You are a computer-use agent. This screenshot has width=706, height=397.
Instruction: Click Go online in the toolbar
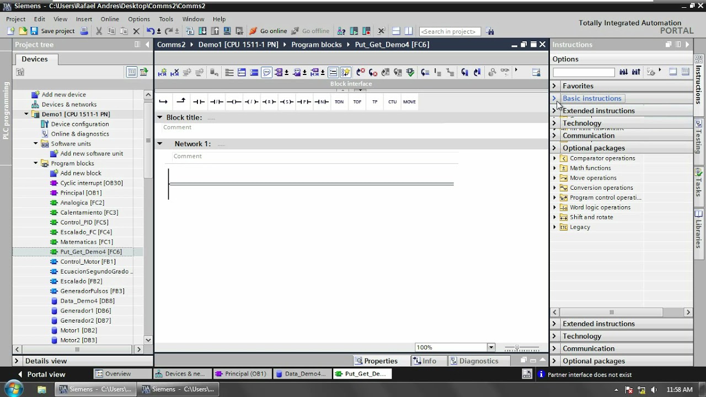pyautogui.click(x=268, y=31)
